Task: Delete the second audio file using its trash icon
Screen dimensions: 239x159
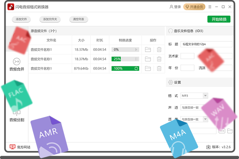Action: point(159,59)
